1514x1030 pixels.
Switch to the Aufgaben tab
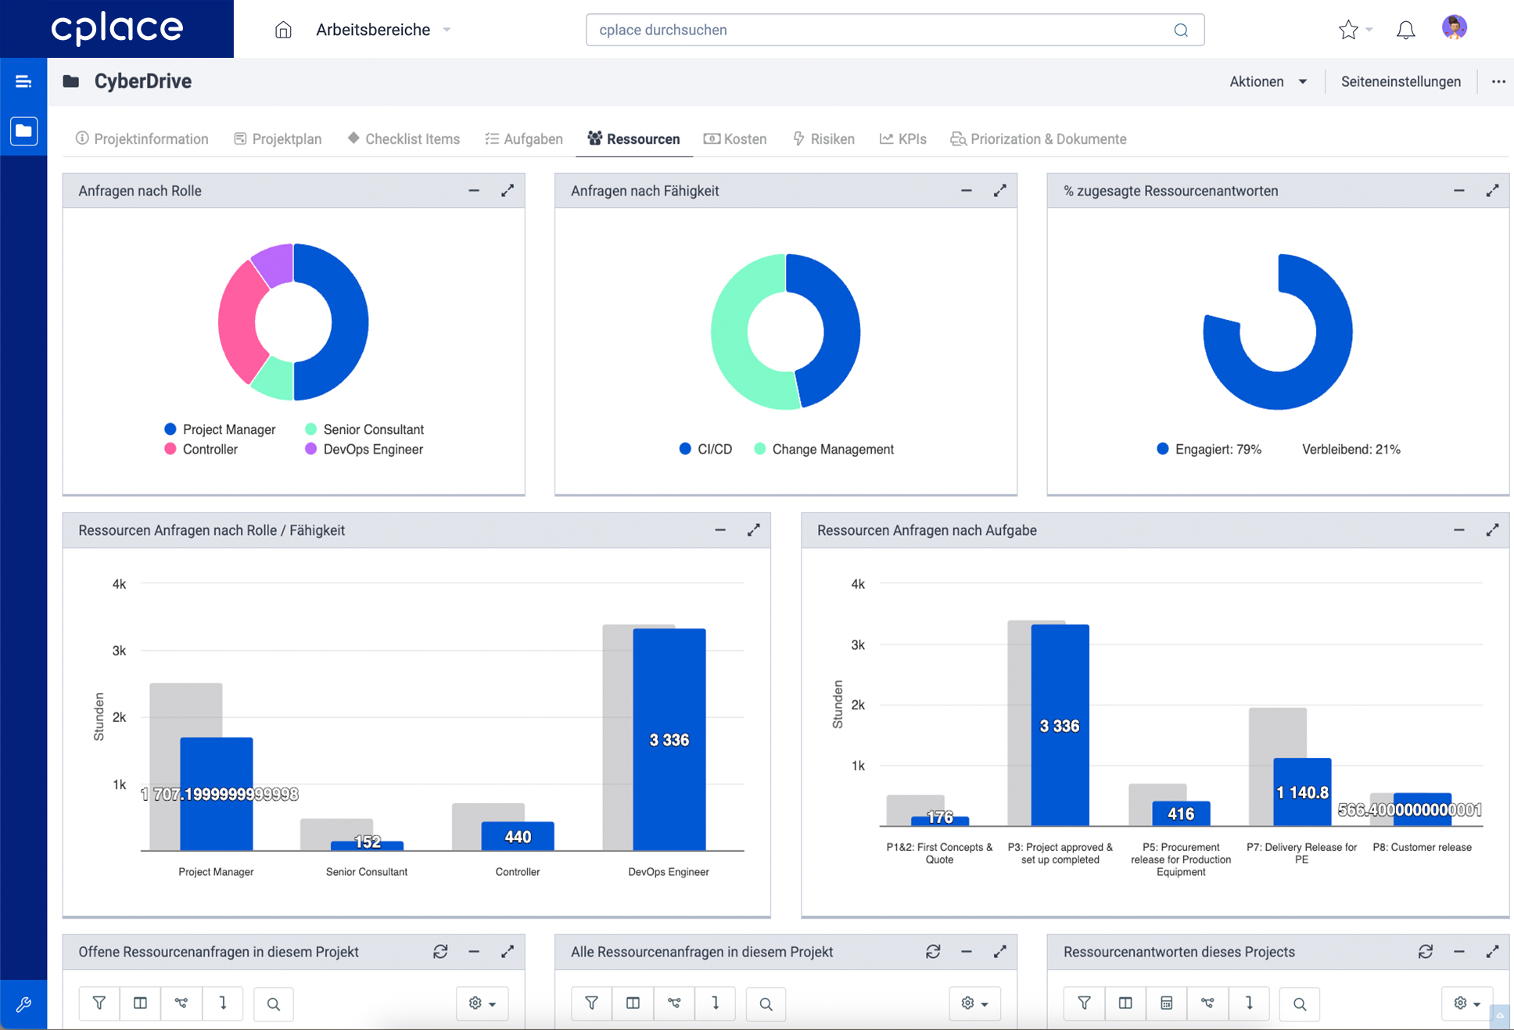click(524, 138)
